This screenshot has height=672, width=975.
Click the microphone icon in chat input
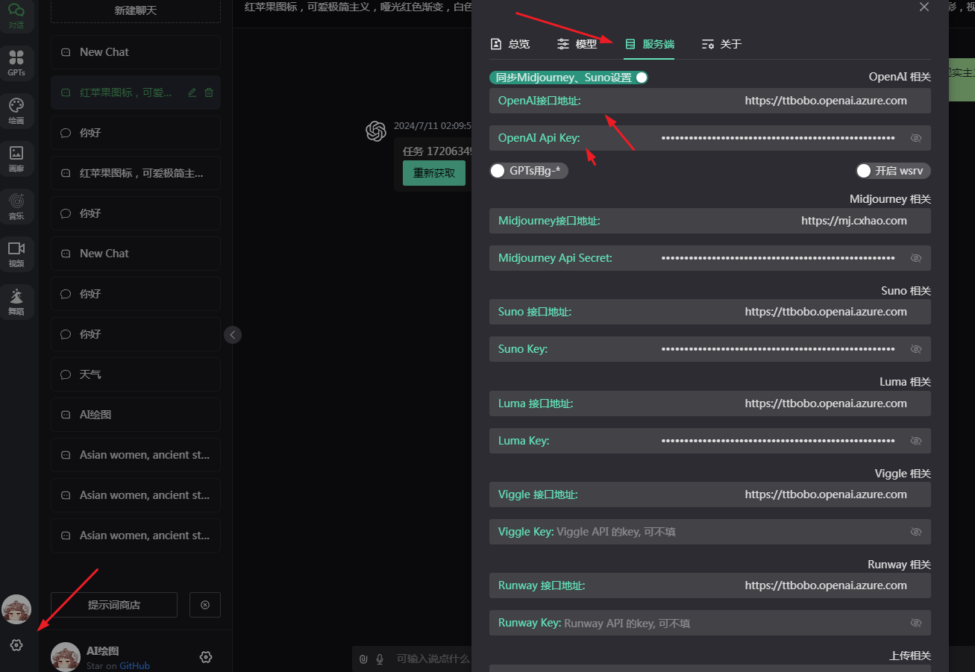(x=380, y=659)
